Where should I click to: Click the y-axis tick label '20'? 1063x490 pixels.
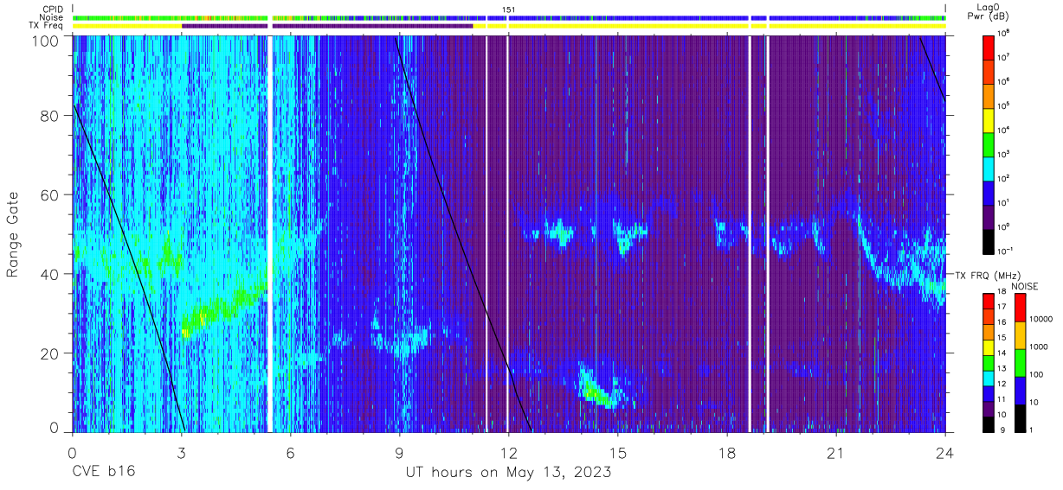[x=51, y=353]
